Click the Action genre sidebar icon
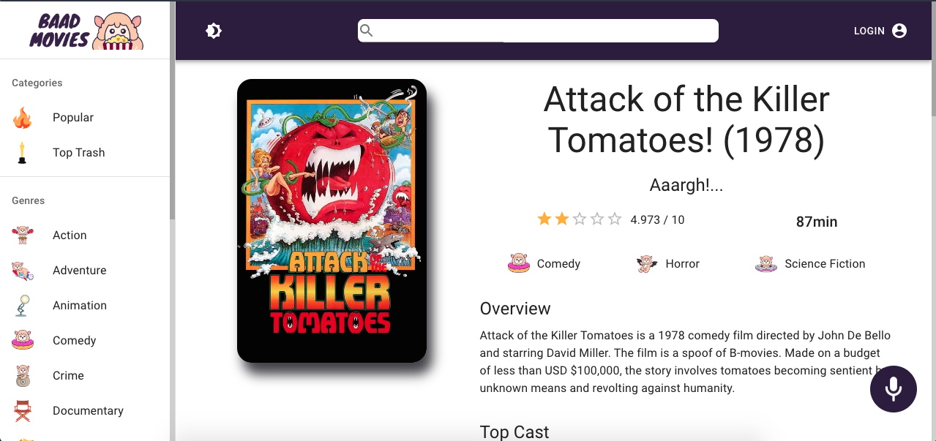 click(23, 235)
